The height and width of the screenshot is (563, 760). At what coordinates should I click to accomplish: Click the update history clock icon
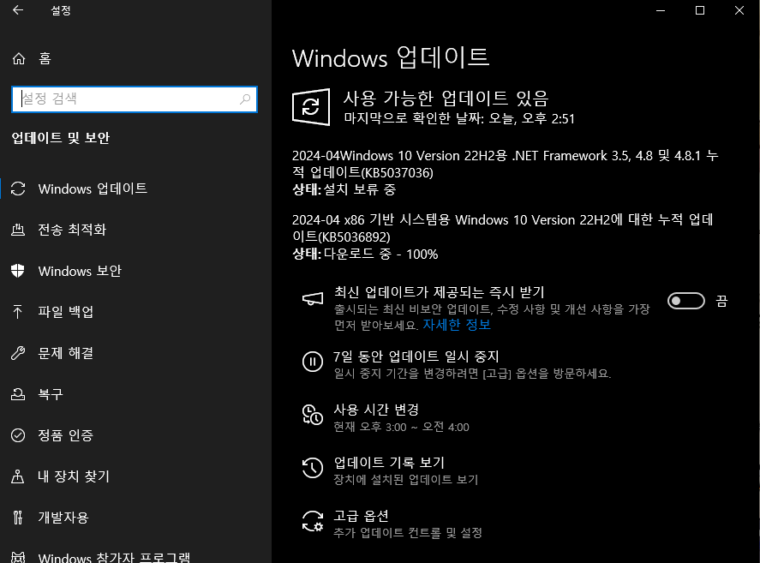[313, 468]
